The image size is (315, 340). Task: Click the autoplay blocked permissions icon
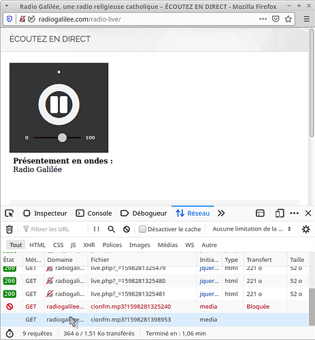[x=31, y=19]
